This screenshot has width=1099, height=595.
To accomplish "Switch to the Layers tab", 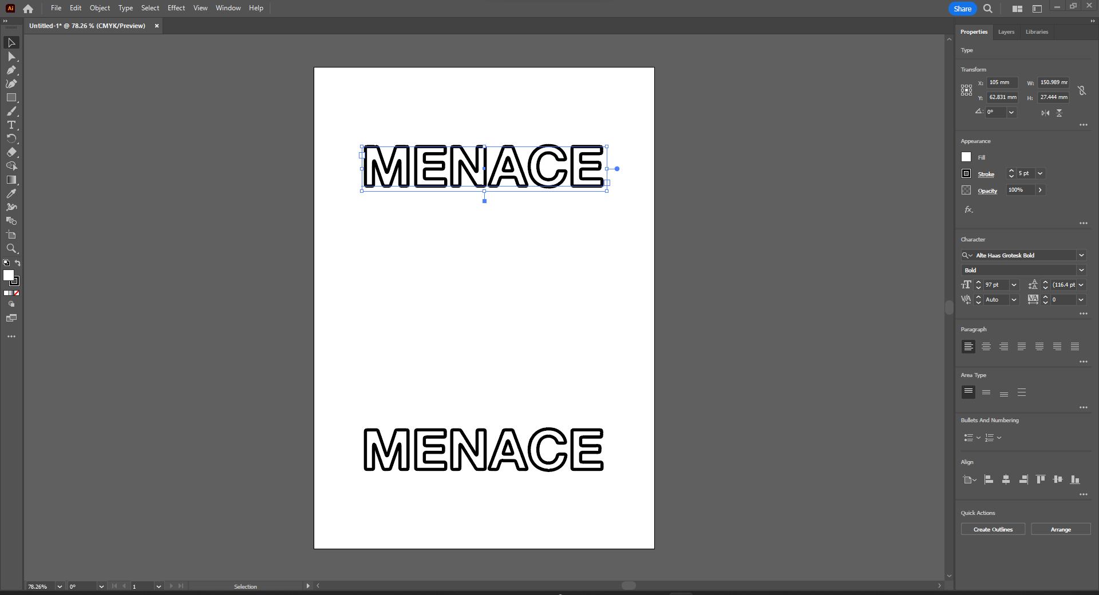I will pyautogui.click(x=1006, y=32).
